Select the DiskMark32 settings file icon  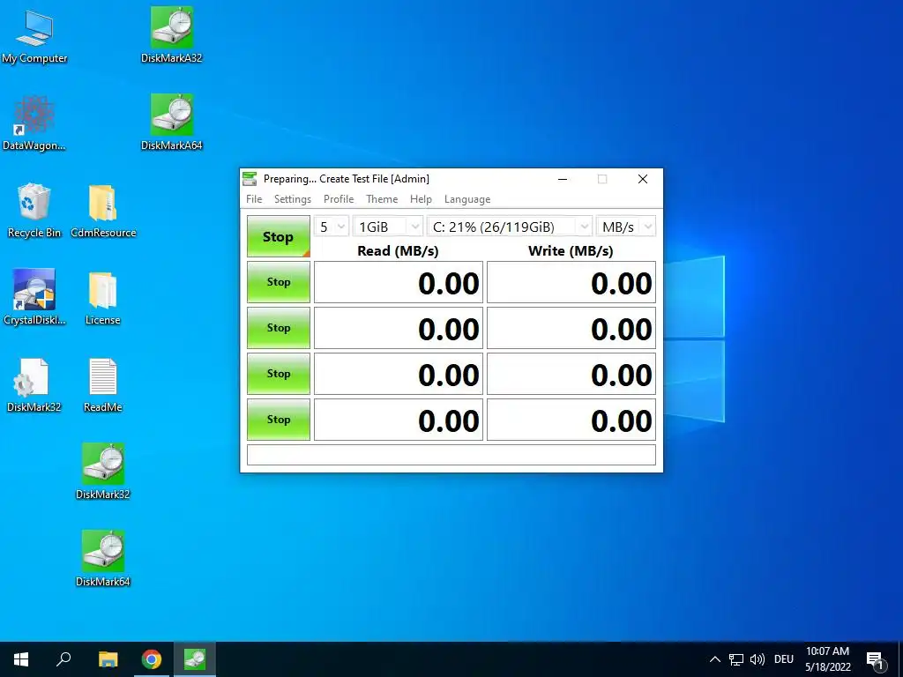(x=34, y=384)
